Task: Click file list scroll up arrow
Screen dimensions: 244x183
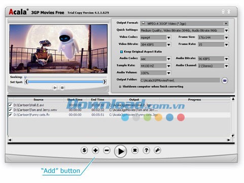Action: point(233,99)
